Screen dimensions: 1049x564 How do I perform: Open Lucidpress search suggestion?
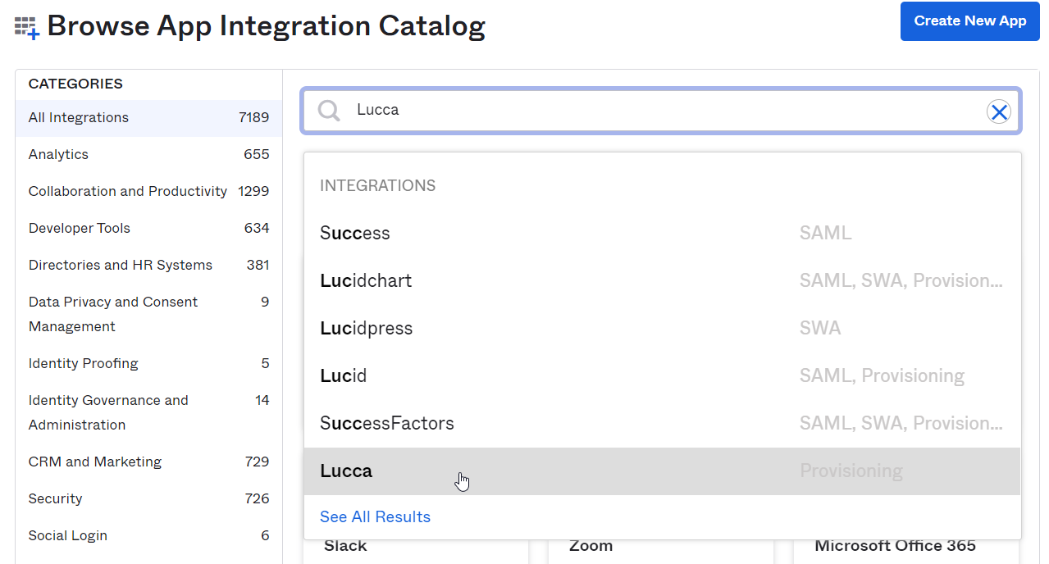click(662, 329)
